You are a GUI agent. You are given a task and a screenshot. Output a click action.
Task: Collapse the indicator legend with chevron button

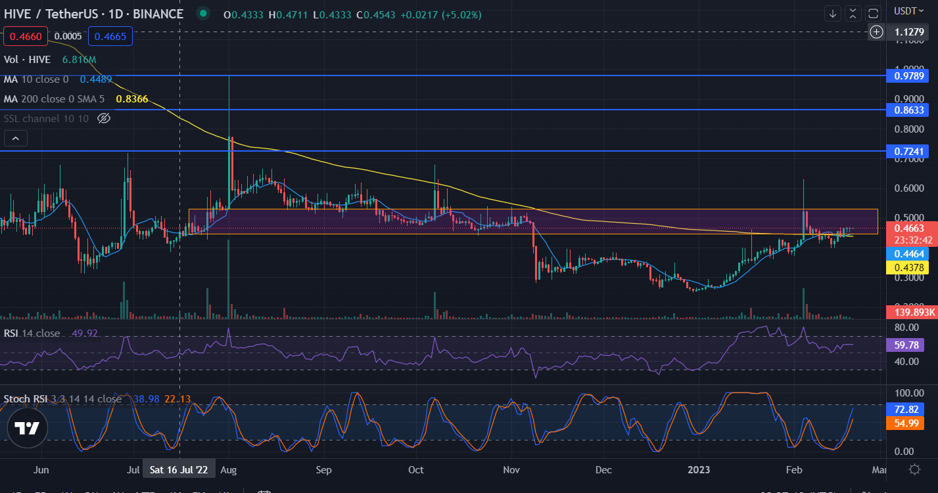pyautogui.click(x=16, y=138)
